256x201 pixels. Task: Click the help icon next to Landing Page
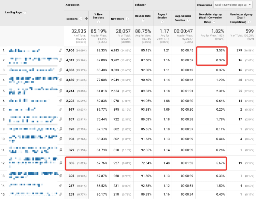(25, 12)
